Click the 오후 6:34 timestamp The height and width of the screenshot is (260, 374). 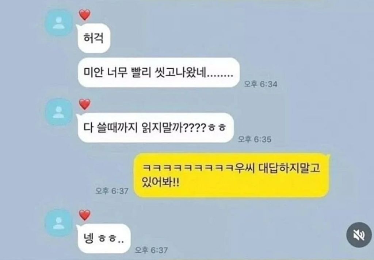pyautogui.click(x=260, y=84)
